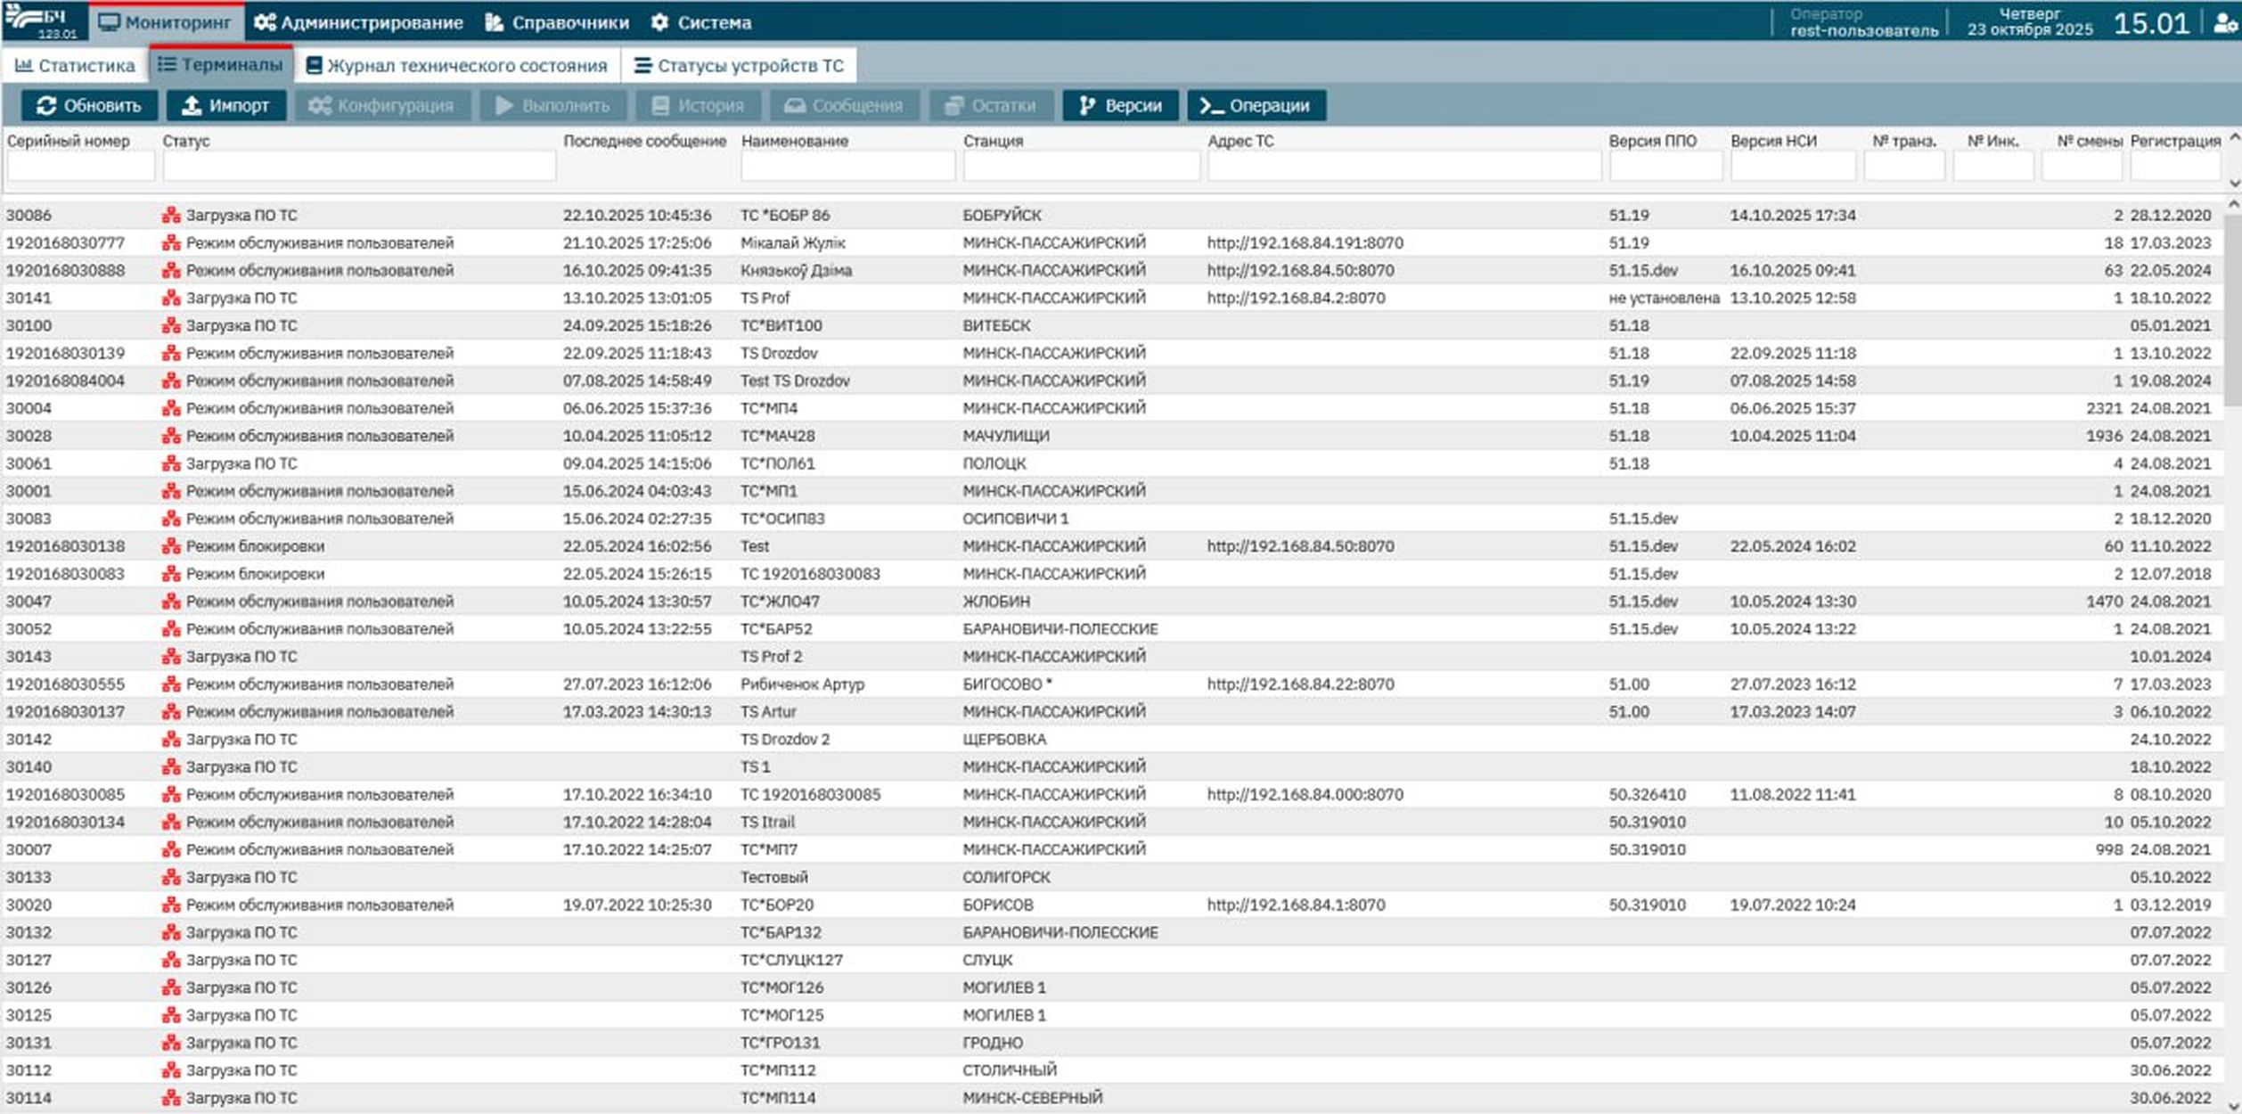The height and width of the screenshot is (1114, 2242).
Task: Open the Операции terminal button
Action: [1256, 106]
